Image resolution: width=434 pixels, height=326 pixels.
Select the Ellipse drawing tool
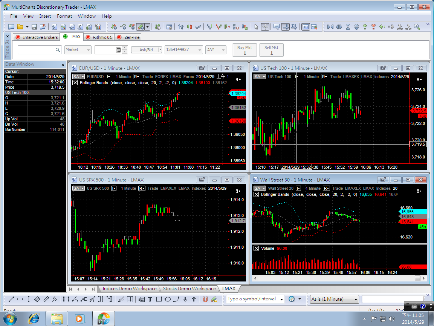point(168,299)
